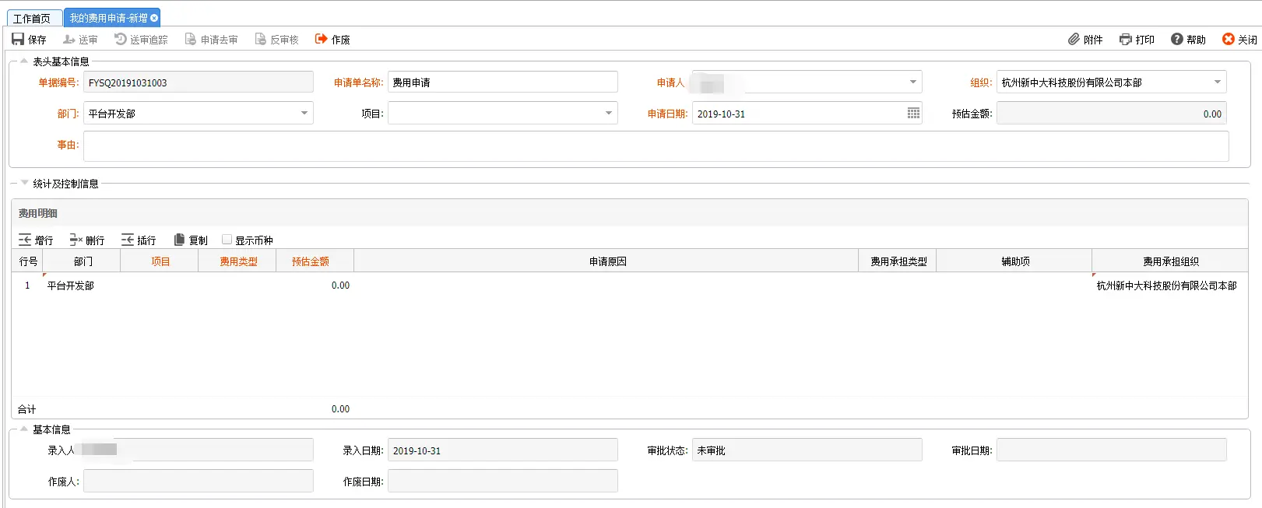The width and height of the screenshot is (1262, 508).
Task: Click the 送审 submit for review icon
Action: 69,39
